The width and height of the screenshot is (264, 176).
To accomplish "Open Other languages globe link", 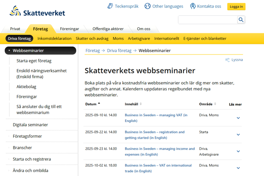I will pyautogui.click(x=164, y=6).
